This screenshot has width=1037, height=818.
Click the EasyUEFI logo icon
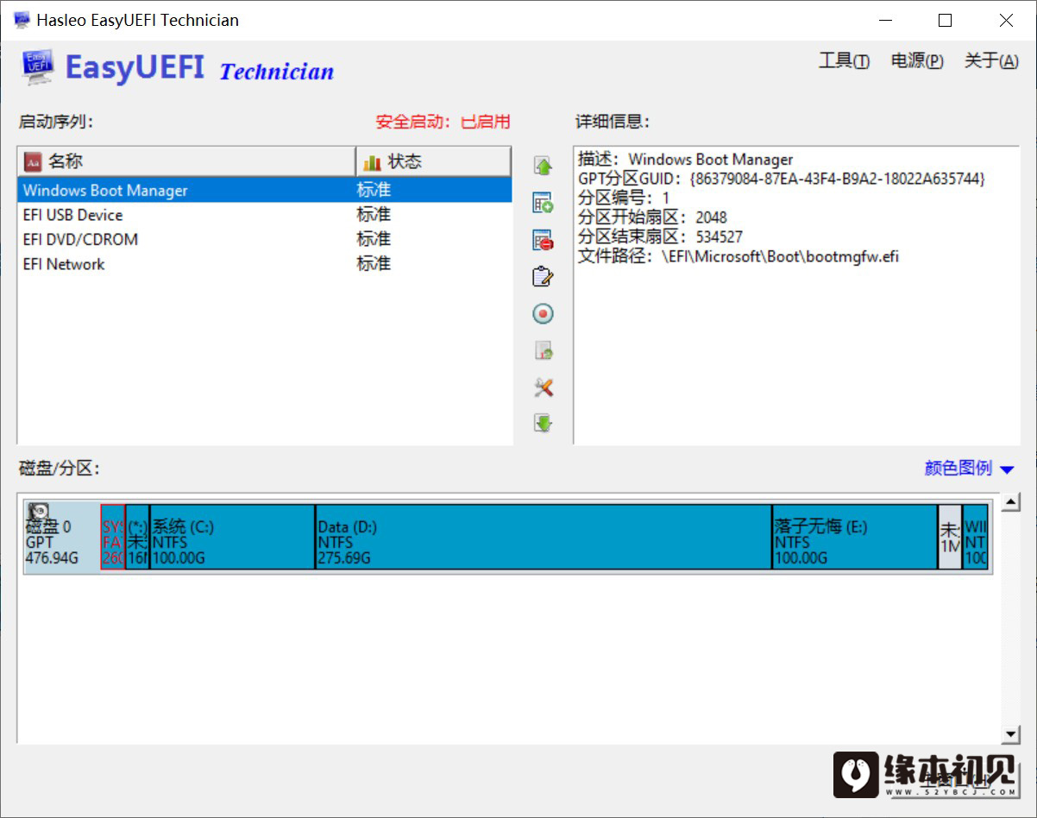click(x=38, y=66)
